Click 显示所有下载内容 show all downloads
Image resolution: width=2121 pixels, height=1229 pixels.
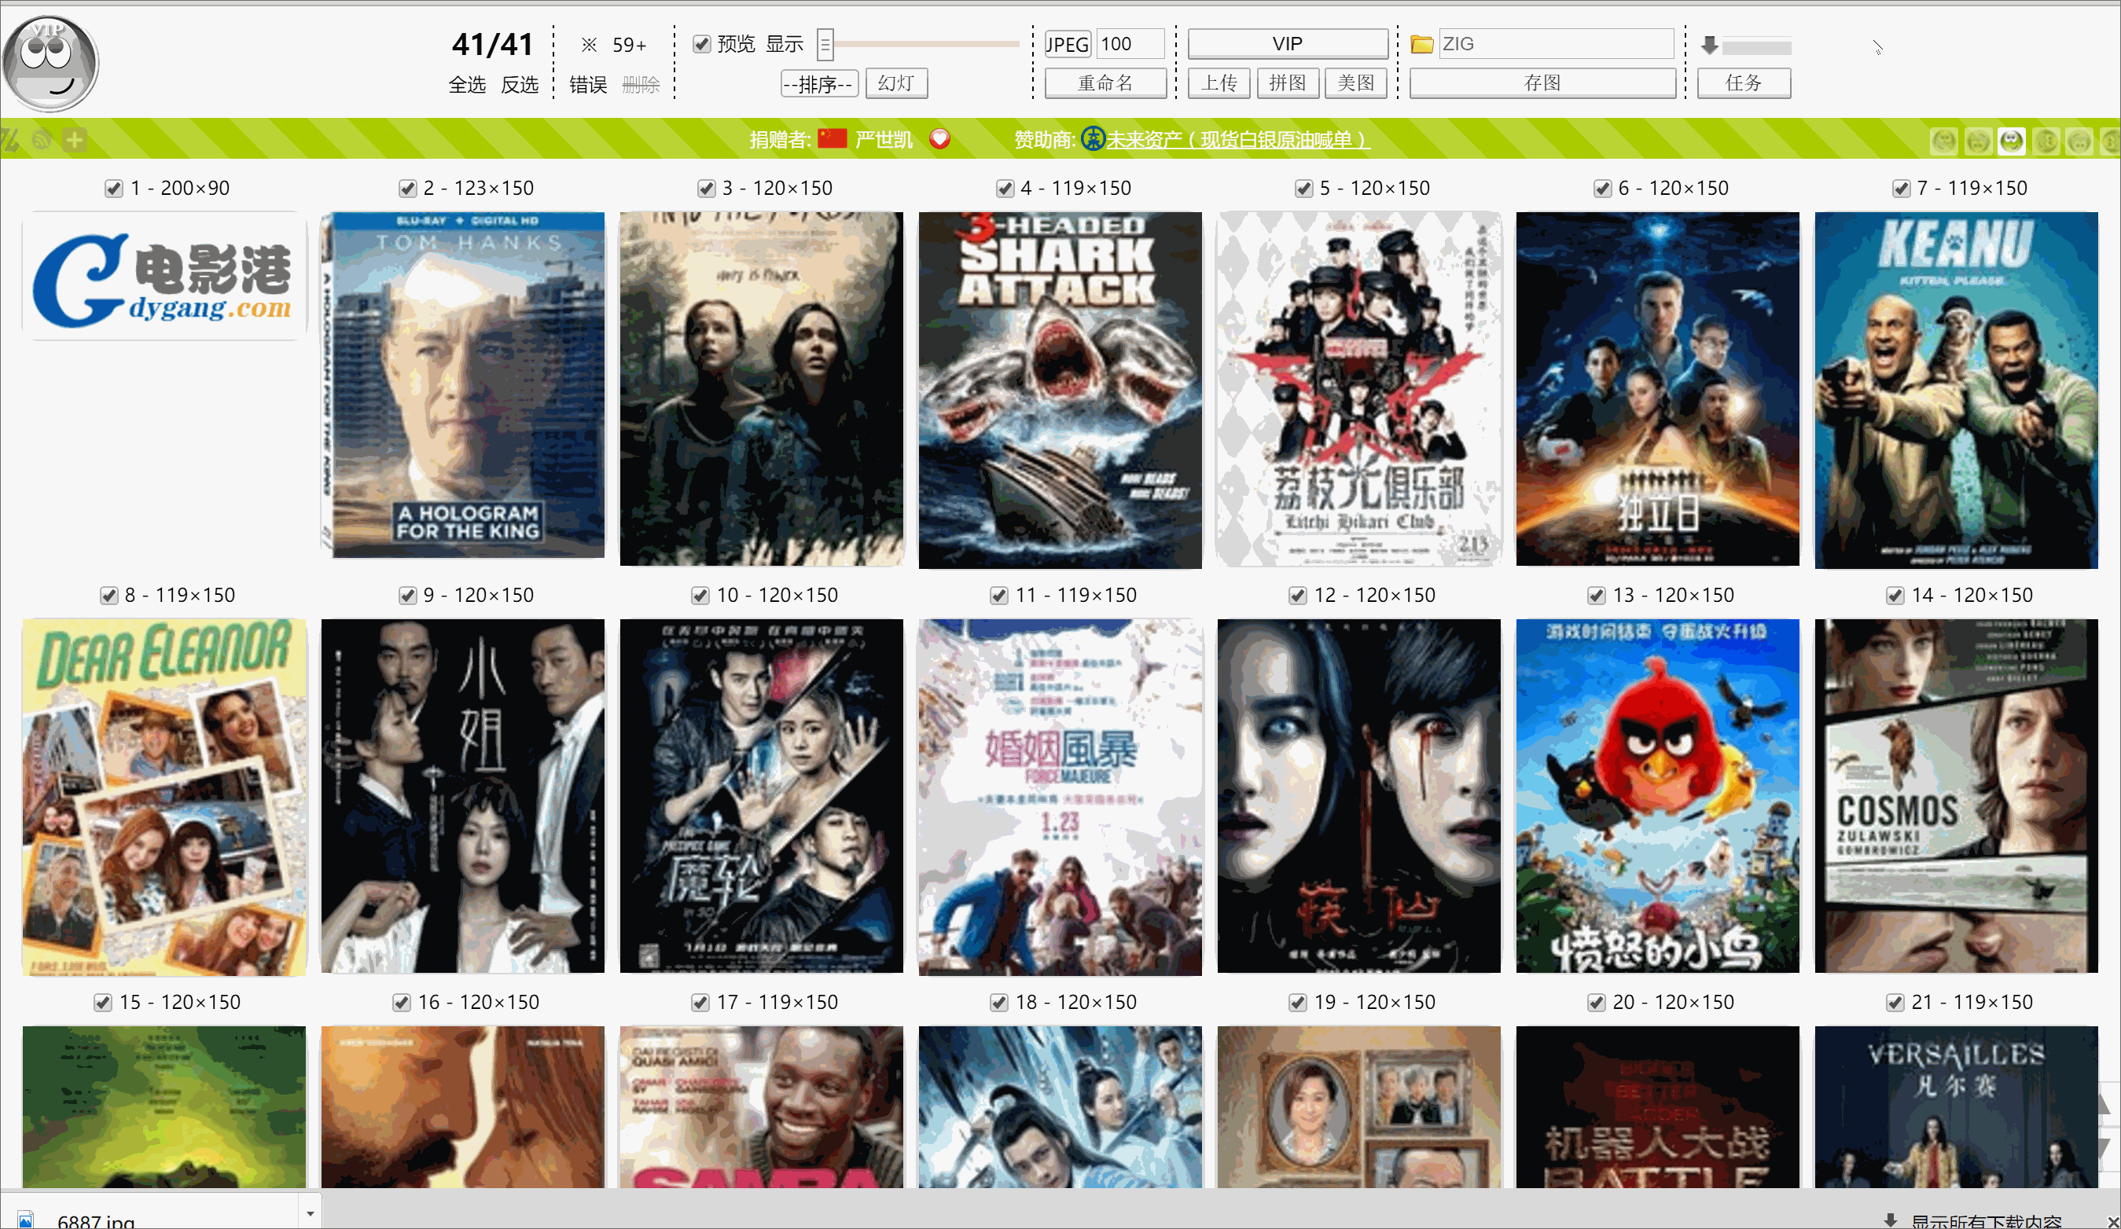pyautogui.click(x=1987, y=1220)
